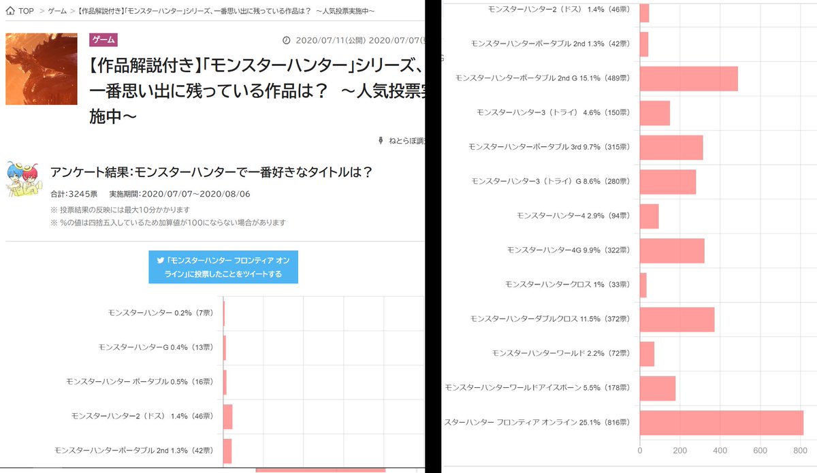Screen dimensions: 817x473
Task: Select the 2020/07/11(公開) date text
Action: (x=332, y=39)
